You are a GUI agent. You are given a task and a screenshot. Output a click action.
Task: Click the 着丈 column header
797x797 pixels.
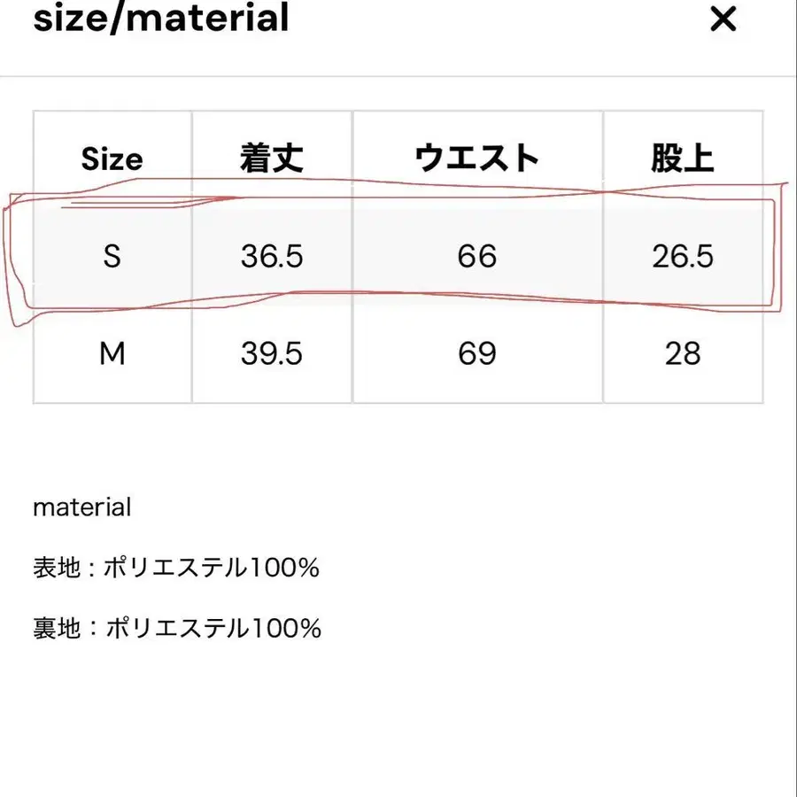coord(272,159)
